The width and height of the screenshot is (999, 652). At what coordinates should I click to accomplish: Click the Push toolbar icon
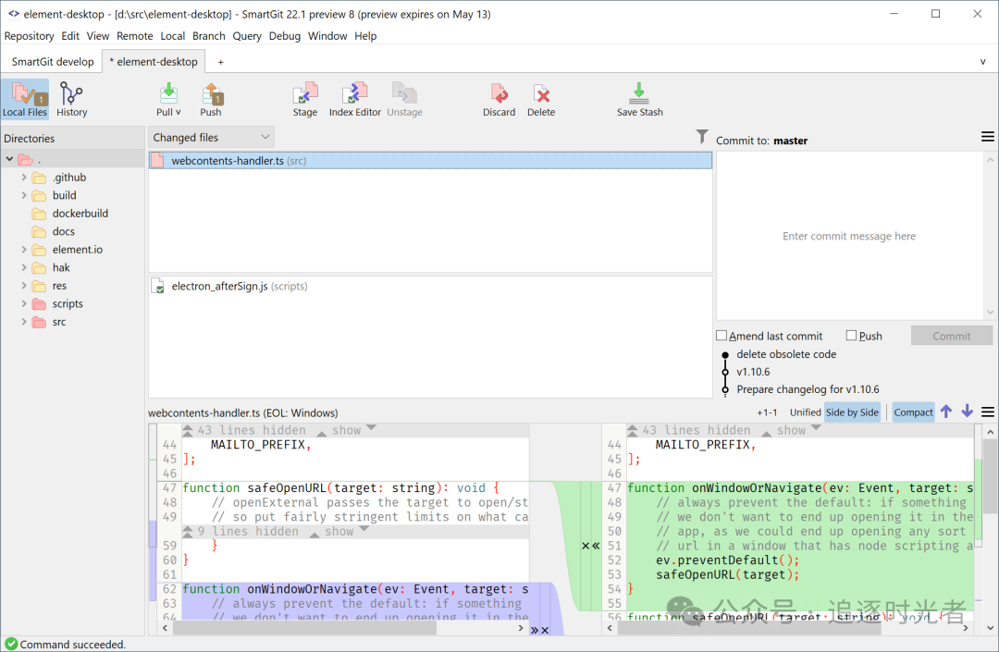click(x=212, y=93)
